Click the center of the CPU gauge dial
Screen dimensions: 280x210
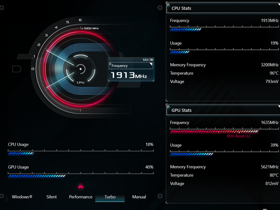80,69
